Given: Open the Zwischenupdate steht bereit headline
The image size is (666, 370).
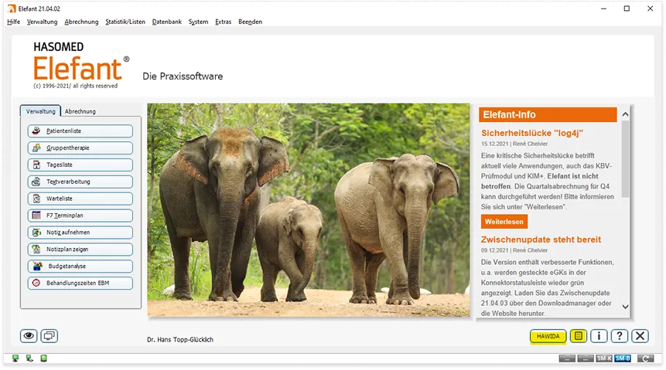Looking at the screenshot, I should (x=541, y=239).
